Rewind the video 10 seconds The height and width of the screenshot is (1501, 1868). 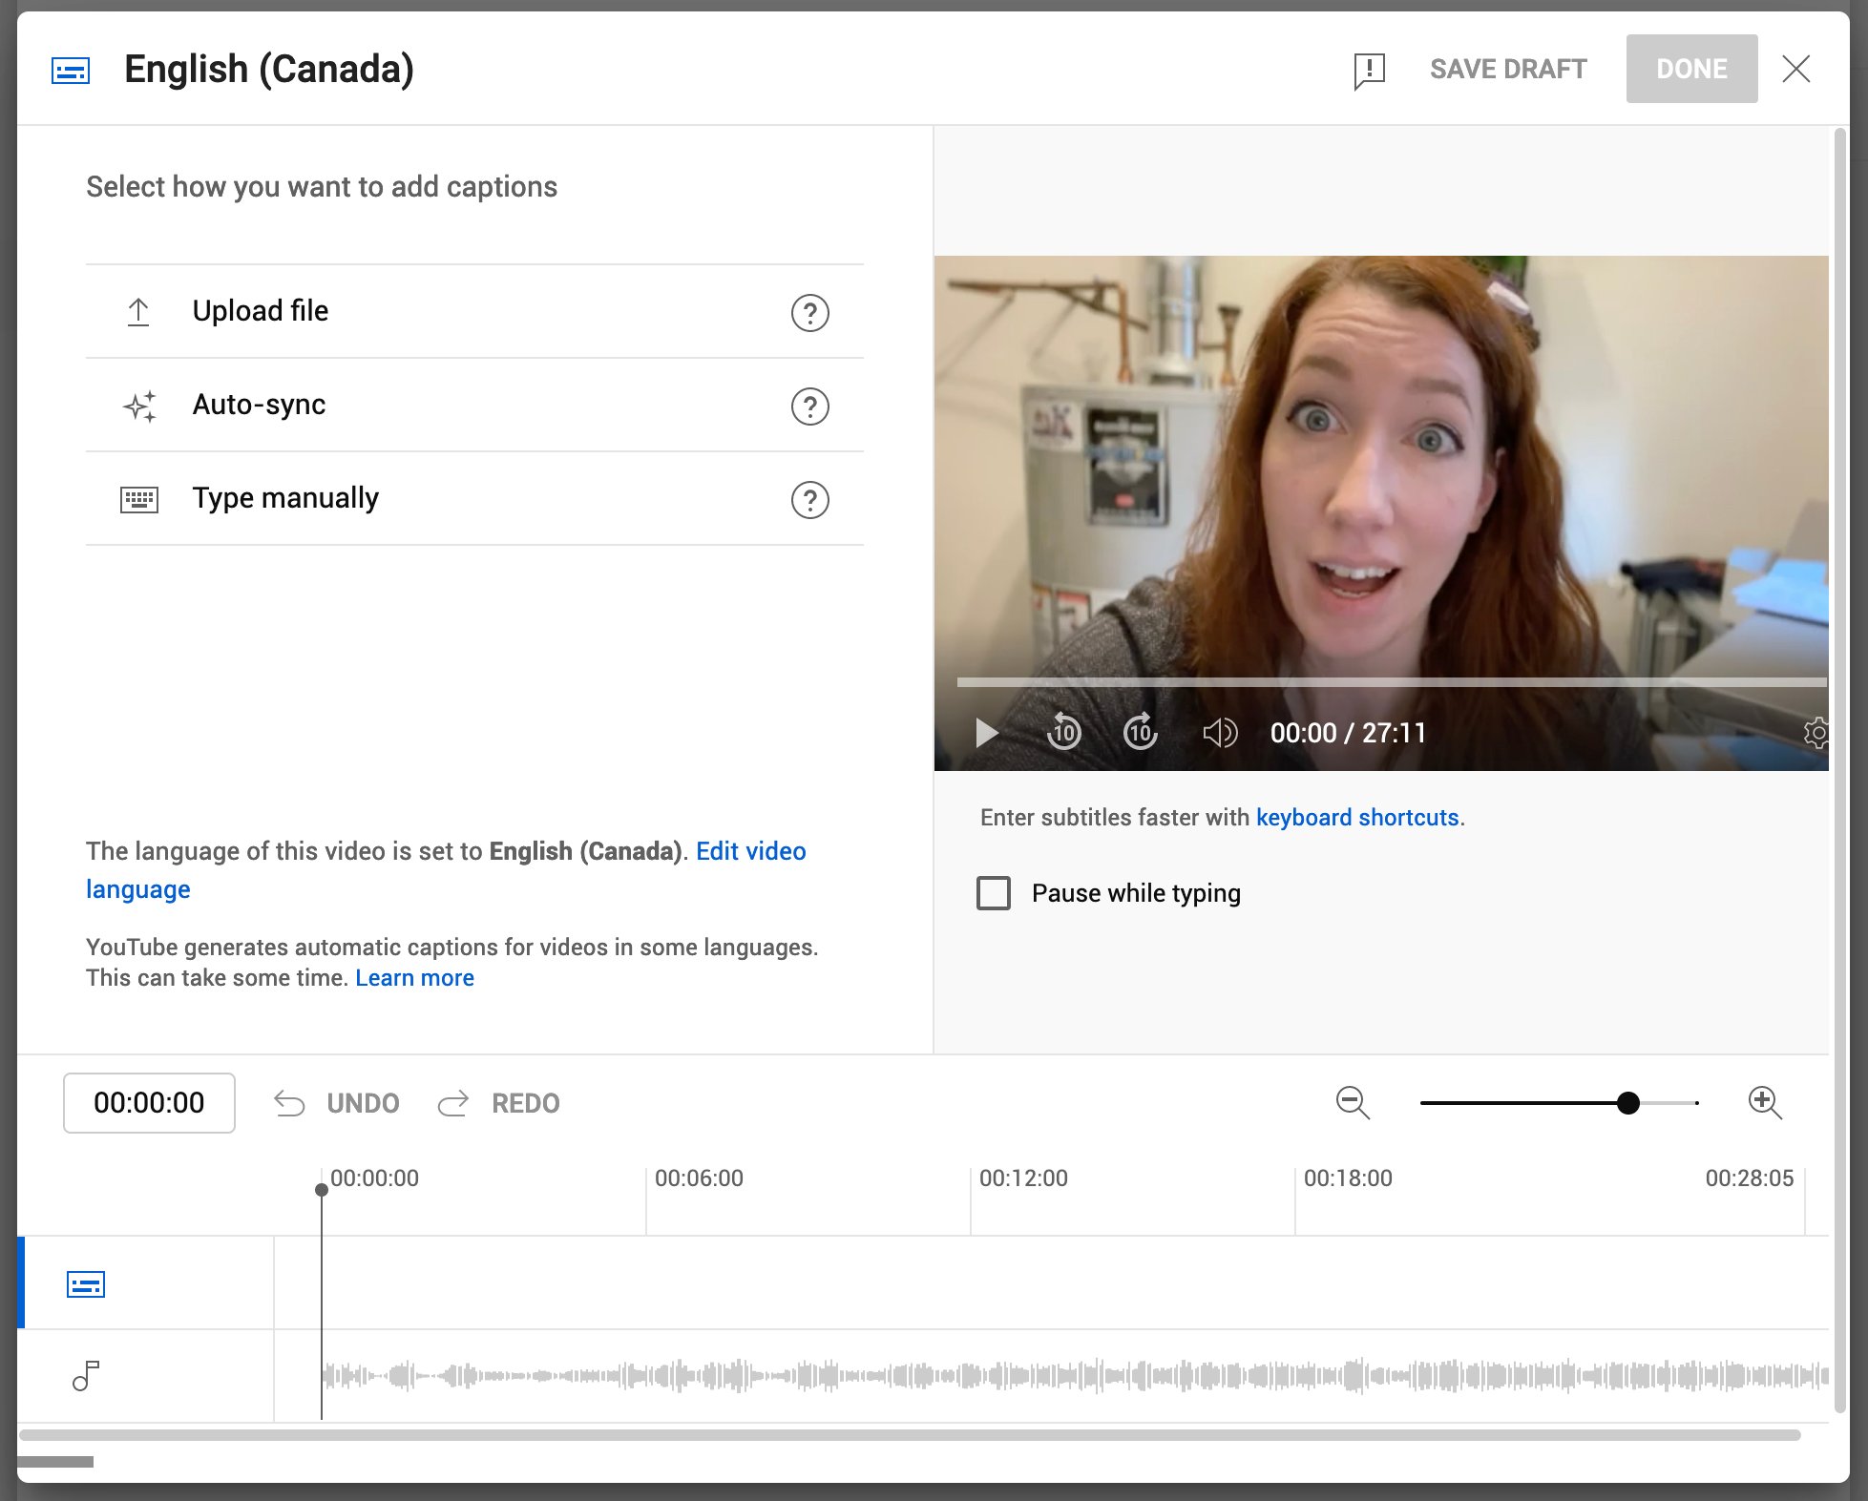click(1064, 732)
